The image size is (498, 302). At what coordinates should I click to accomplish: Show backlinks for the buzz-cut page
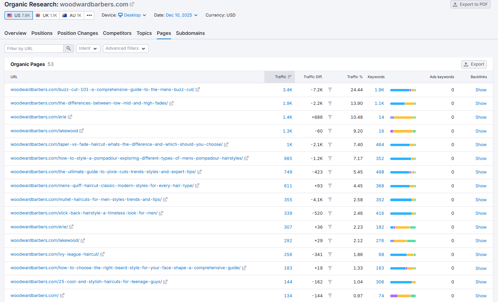click(481, 90)
